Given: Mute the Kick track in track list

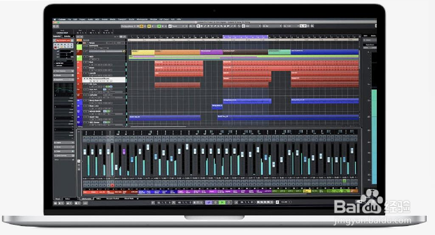Looking at the screenshot, I should 84,62.
